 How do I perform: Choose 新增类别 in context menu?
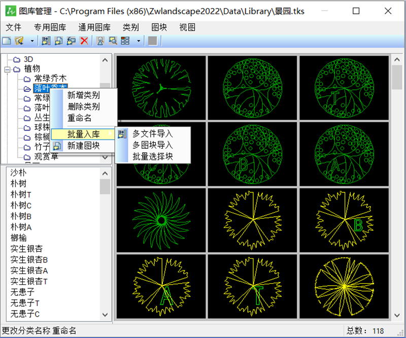point(84,95)
